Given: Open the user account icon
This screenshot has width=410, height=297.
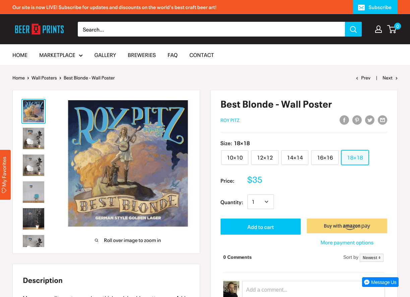Looking at the screenshot, I should point(378,29).
